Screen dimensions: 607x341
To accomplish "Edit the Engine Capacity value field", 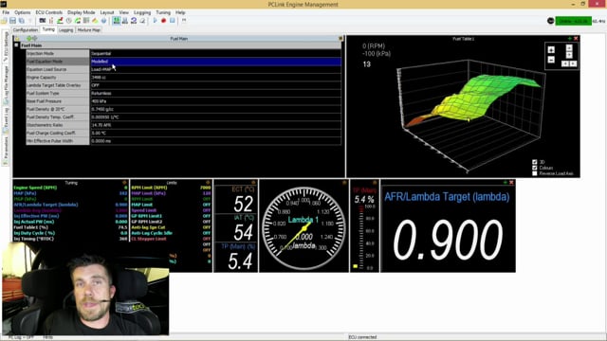I will (x=215, y=78).
